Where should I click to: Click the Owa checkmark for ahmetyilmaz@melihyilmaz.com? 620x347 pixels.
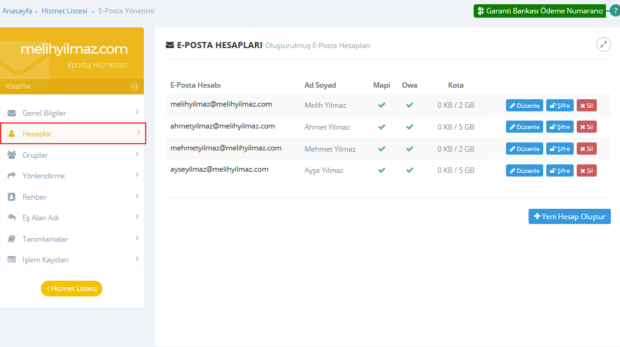(410, 127)
